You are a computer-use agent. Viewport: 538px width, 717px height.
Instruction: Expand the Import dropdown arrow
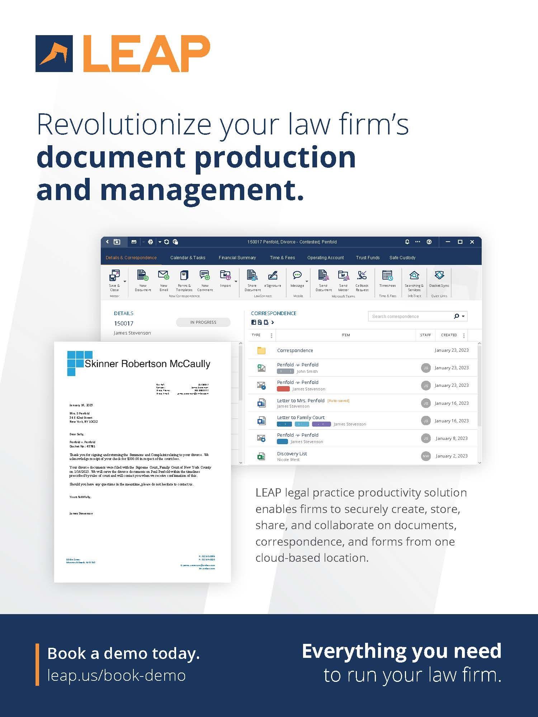point(236,281)
